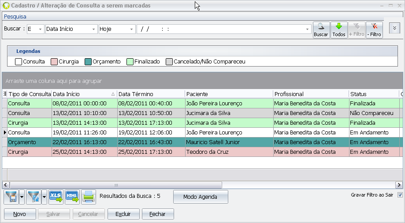405x223 pixels.
Task: Select the Não Compareceu status cell
Action: click(374, 113)
